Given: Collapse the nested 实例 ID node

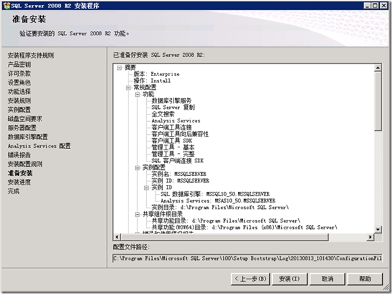Looking at the screenshot, I should 146,187.
